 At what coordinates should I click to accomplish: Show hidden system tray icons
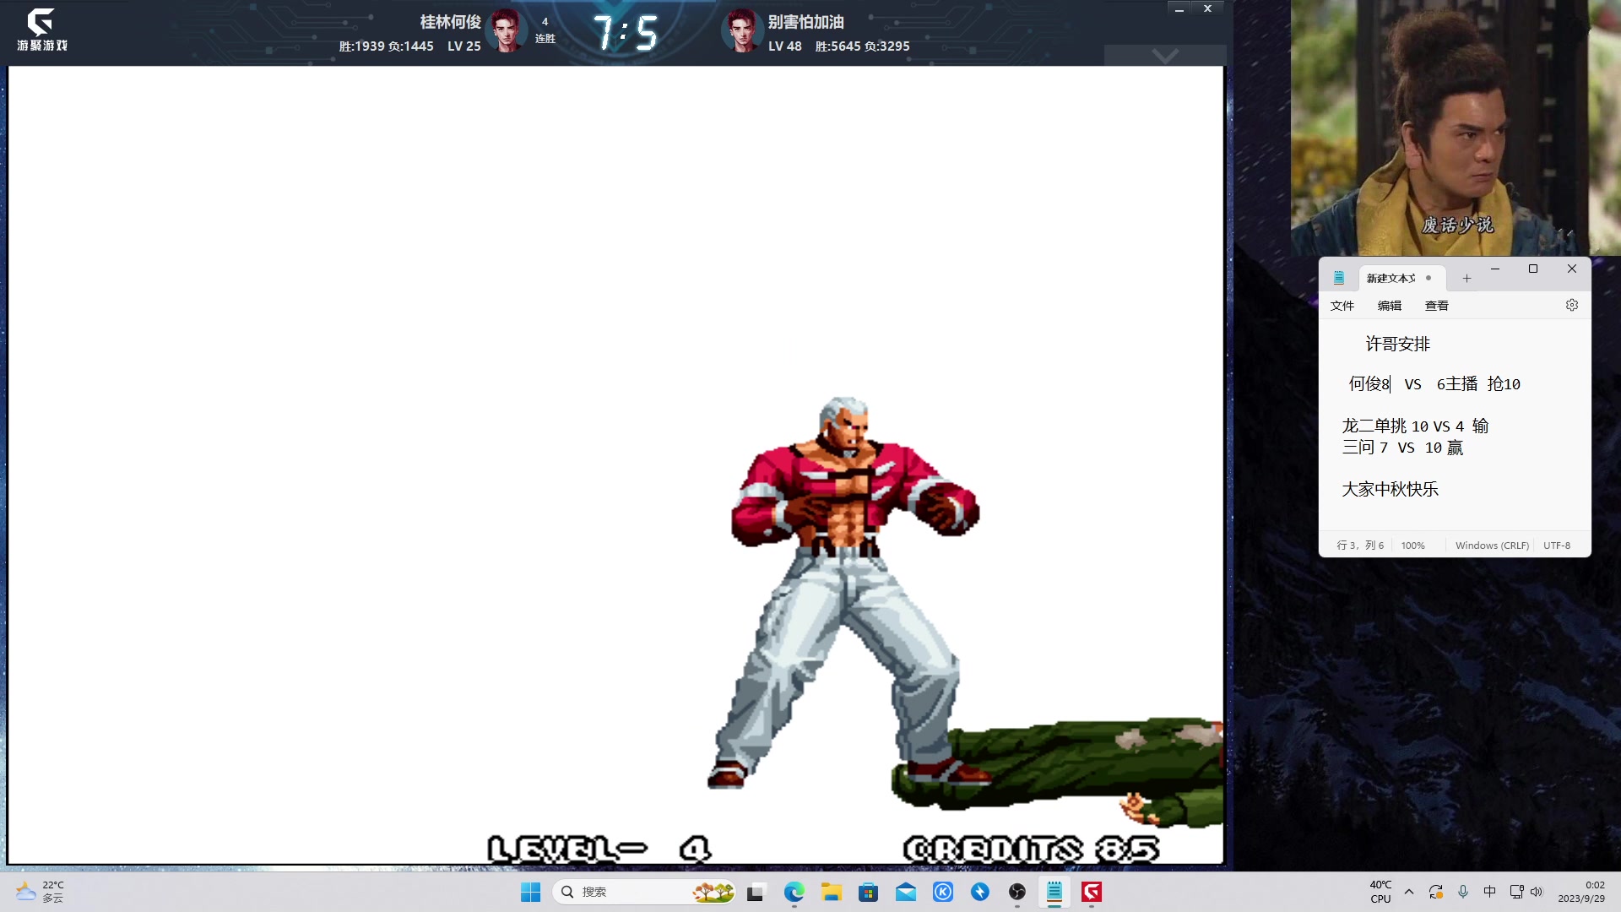click(1409, 892)
